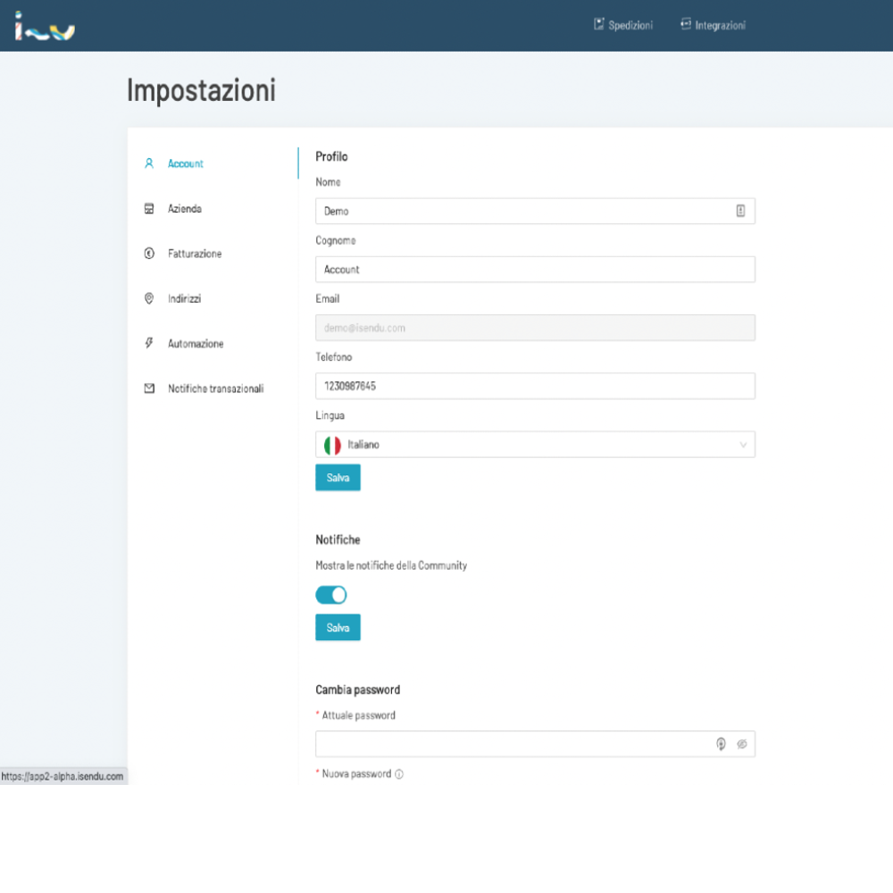Click the Telefono field label
Screen dimensions: 893x893
[334, 357]
